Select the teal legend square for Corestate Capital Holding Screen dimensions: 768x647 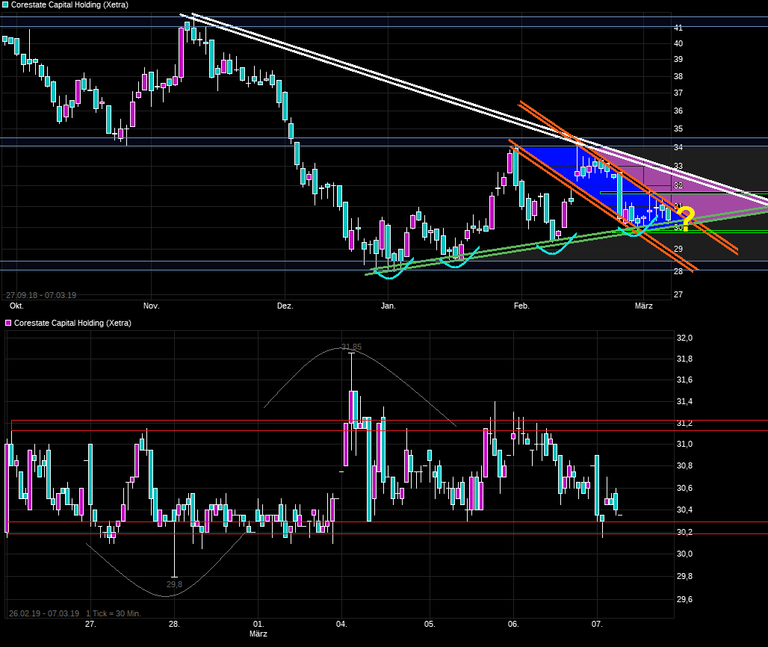(6, 4)
